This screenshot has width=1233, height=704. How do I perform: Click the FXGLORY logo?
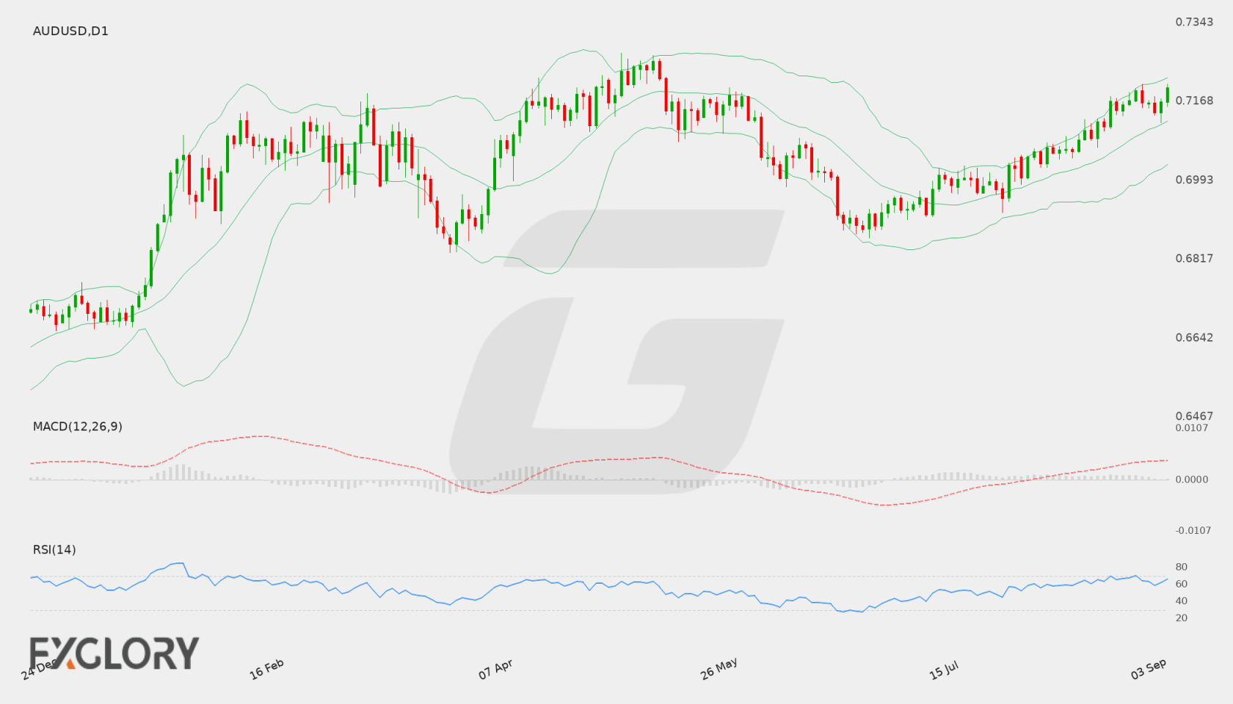(114, 653)
